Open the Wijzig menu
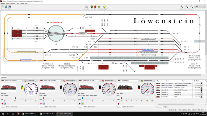Viewport: 207px width, 116px height. (x=8, y=4)
